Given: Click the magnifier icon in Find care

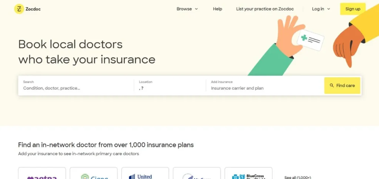Looking at the screenshot, I should click(332, 86).
